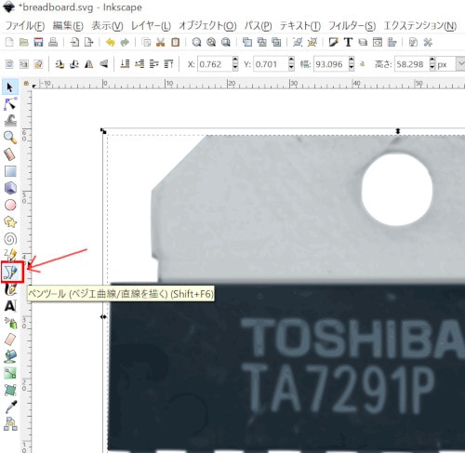Save document with floppy disk icon
The width and height of the screenshot is (465, 453).
[38, 42]
